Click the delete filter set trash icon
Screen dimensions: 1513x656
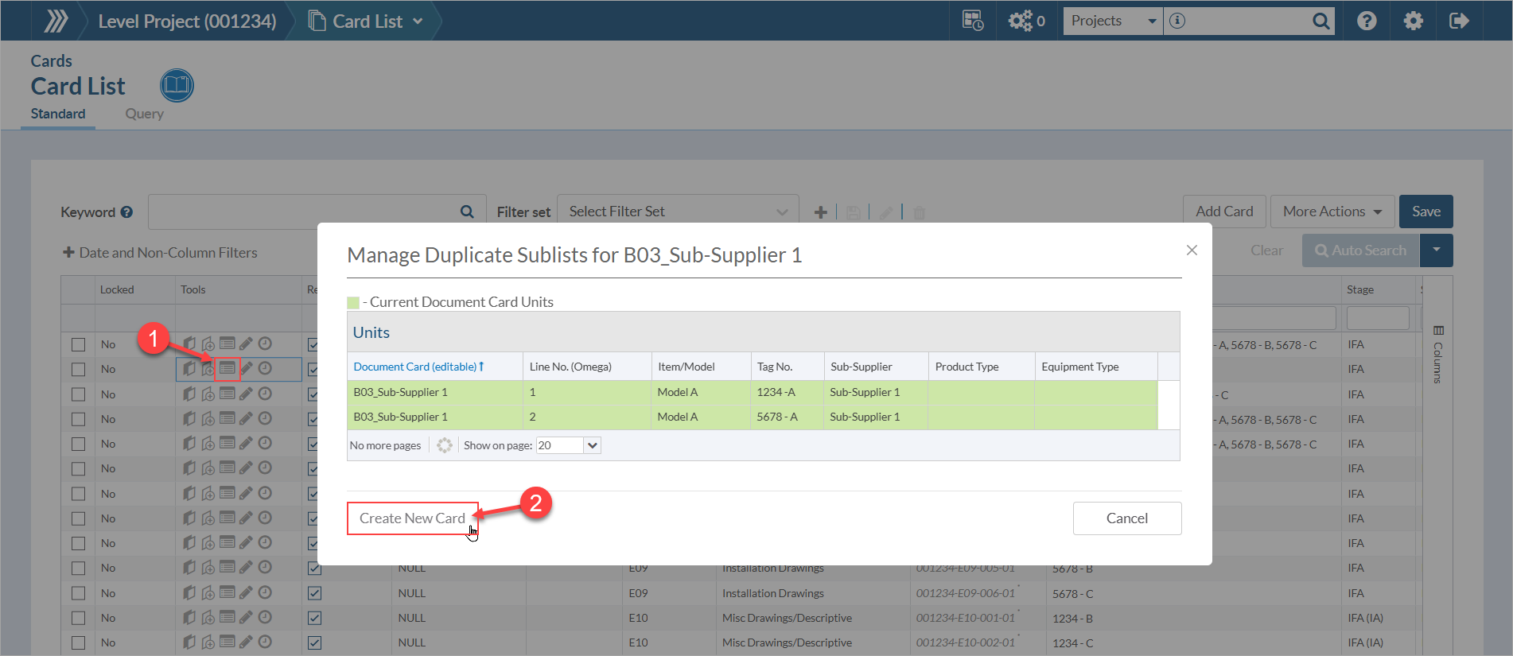[x=920, y=212]
